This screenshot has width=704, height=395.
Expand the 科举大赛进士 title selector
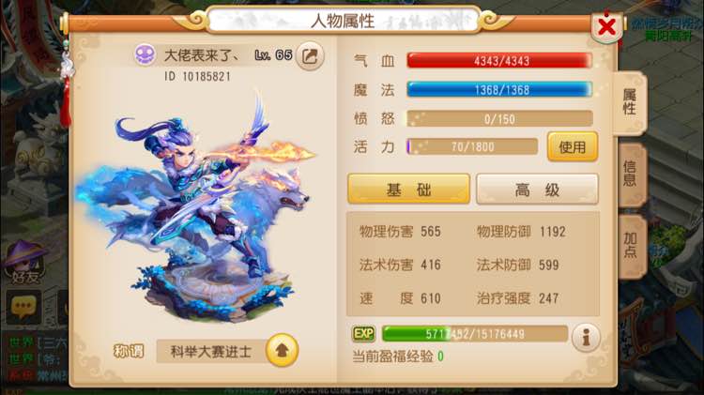pyautogui.click(x=211, y=351)
